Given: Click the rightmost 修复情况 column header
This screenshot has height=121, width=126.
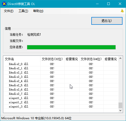Looking at the screenshot, I should coord(111,59).
